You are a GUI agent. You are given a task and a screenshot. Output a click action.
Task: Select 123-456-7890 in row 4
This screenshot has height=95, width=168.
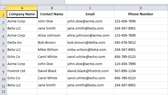tap(141, 36)
